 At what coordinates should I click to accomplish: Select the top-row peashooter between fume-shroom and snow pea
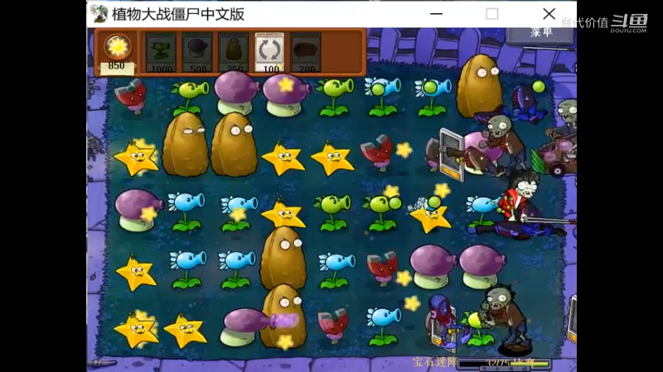tap(335, 97)
